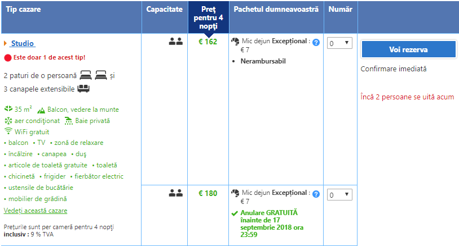Viewport: 459px width, 246px height.
Task: Click the "Preț pentru 4 nopți" column header
Action: click(x=208, y=17)
